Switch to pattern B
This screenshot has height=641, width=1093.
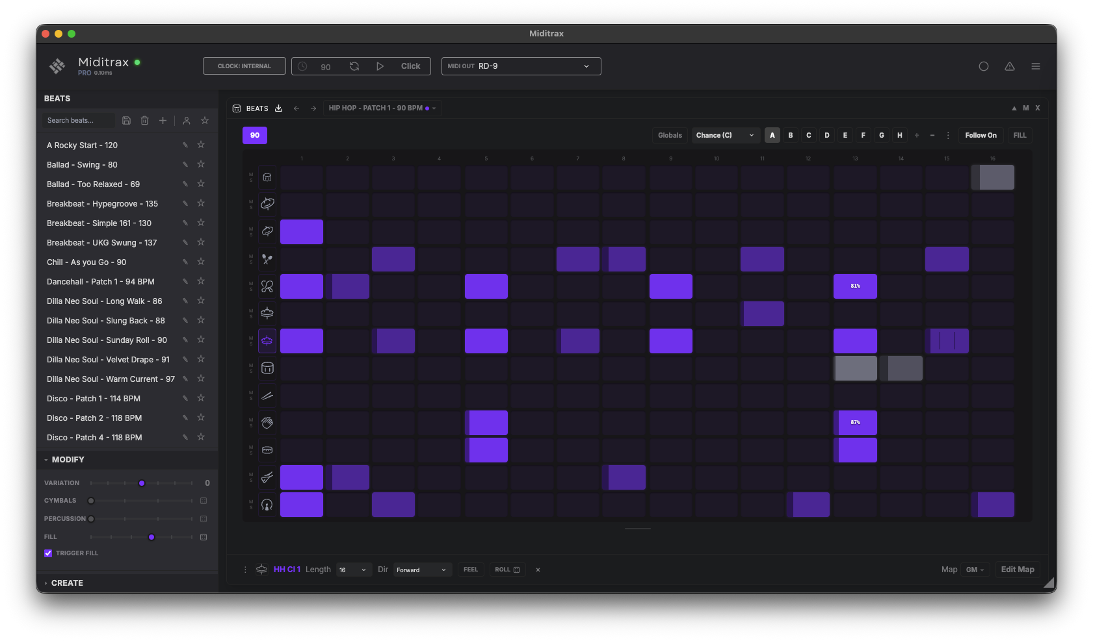tap(791, 135)
